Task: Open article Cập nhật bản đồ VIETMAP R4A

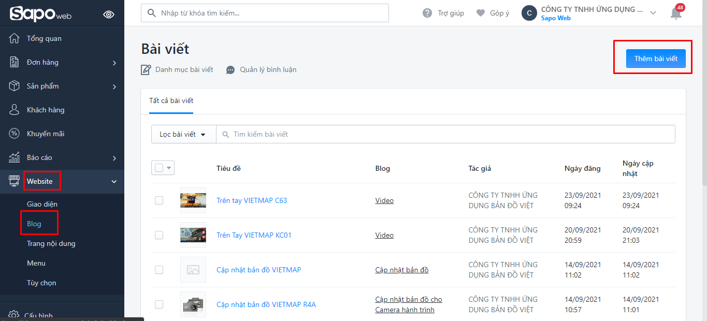Action: (266, 304)
